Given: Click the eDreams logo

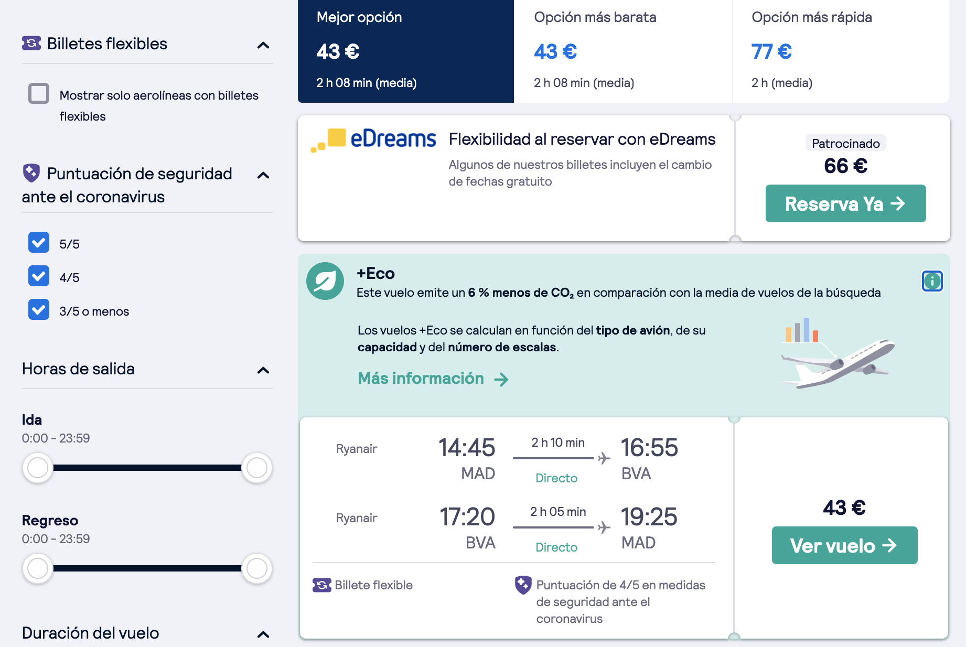Looking at the screenshot, I should coord(373,139).
